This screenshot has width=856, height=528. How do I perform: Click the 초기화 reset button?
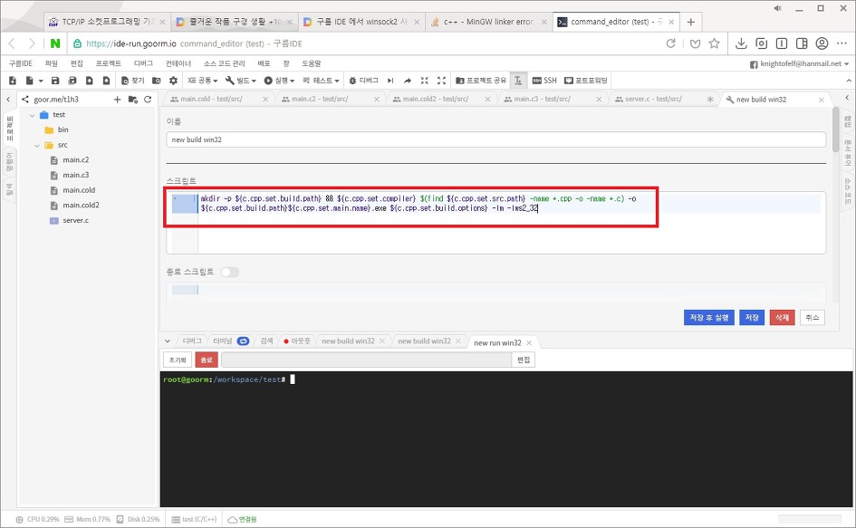click(x=178, y=360)
